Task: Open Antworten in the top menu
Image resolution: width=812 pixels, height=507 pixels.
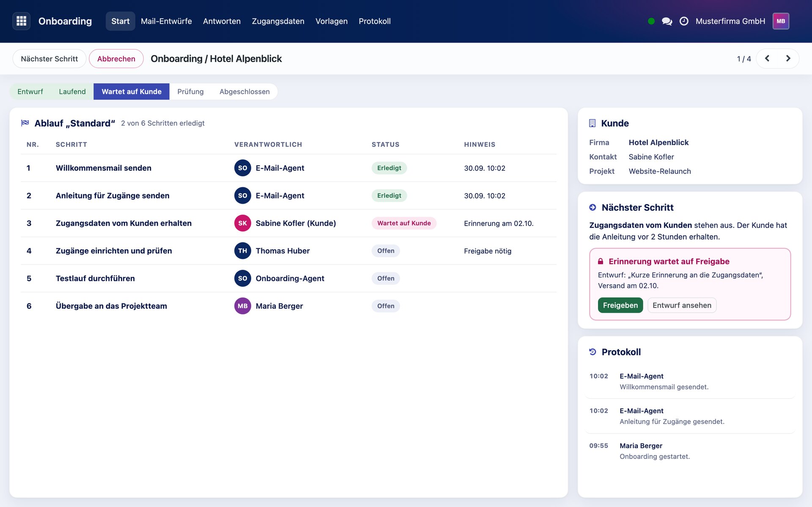Action: 222,21
